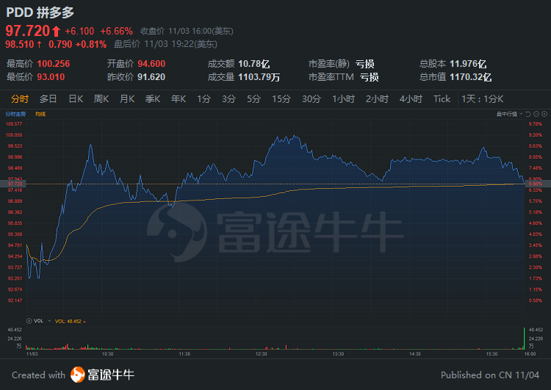Open the 月K chart tab
This screenshot has height=390, width=551.
(x=127, y=99)
